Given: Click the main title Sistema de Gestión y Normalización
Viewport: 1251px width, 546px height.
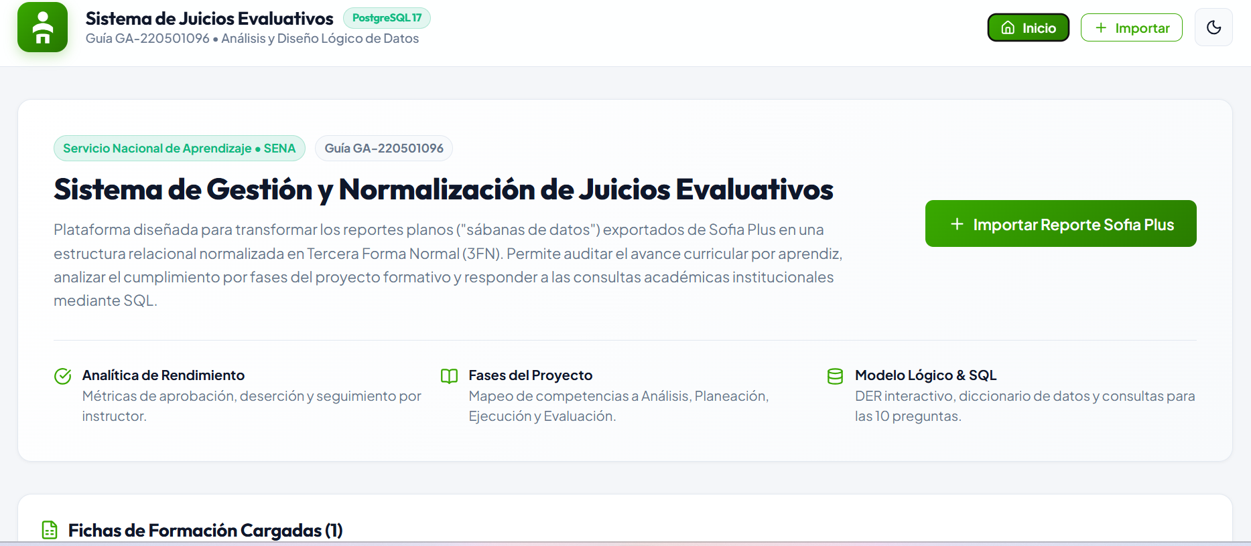Looking at the screenshot, I should point(444,189).
